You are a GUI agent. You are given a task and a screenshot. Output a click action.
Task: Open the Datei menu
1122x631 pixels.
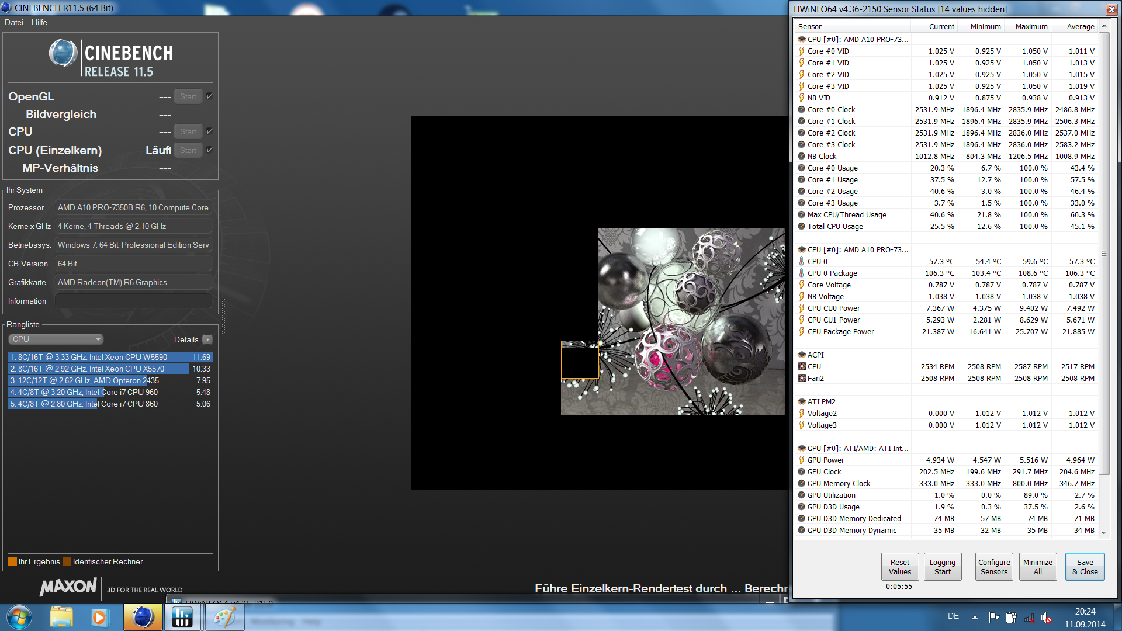14,22
